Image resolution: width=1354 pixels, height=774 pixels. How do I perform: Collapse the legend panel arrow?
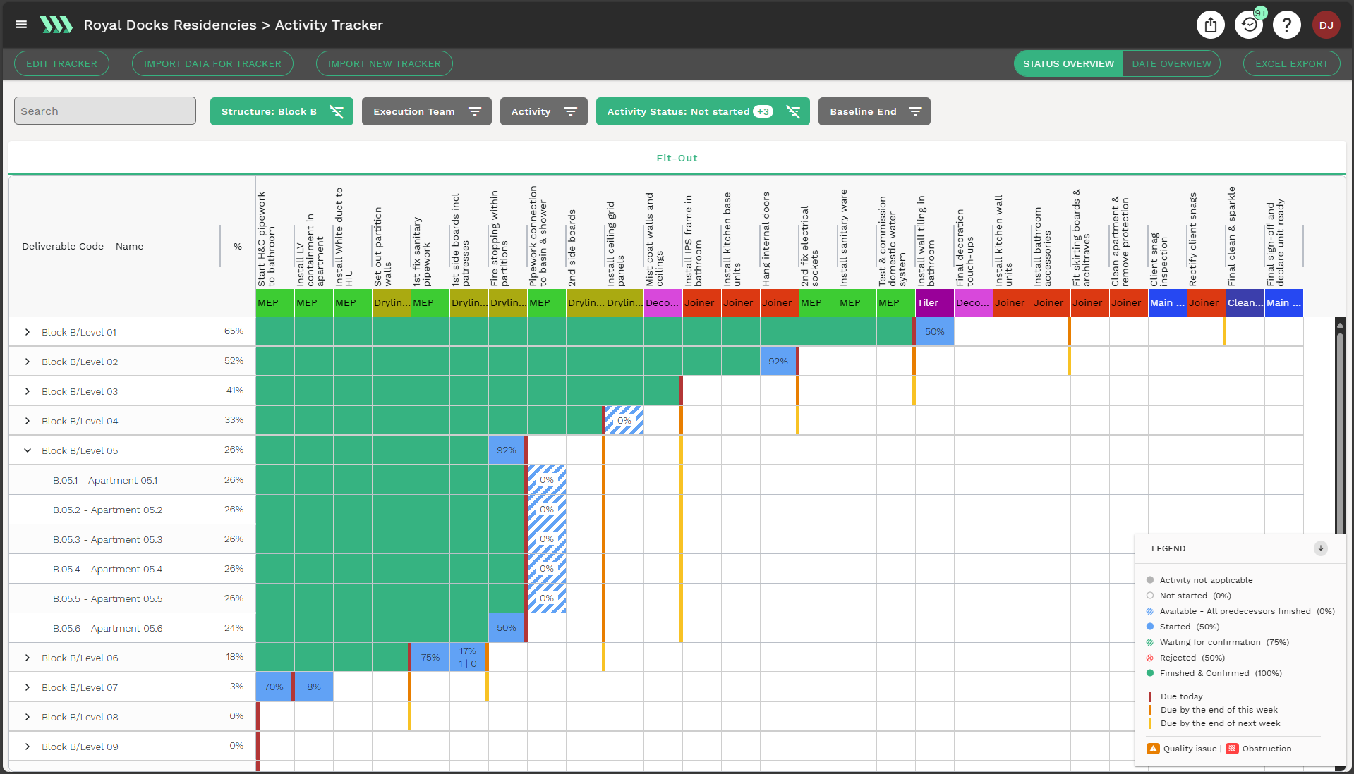pos(1320,548)
